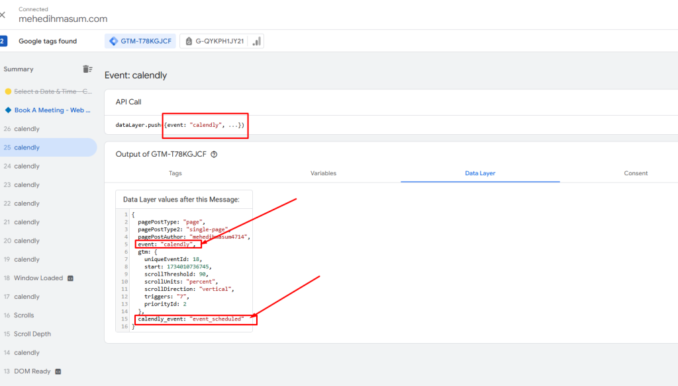Click the code icon beside Window Loaded
The height and width of the screenshot is (386, 678).
70,278
